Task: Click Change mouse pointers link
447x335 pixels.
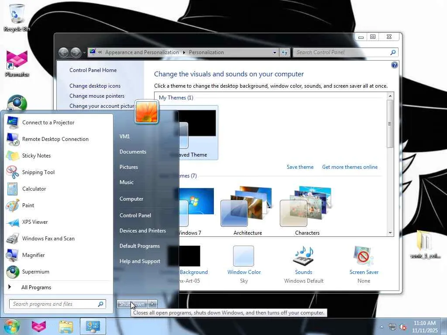Action: pos(97,96)
